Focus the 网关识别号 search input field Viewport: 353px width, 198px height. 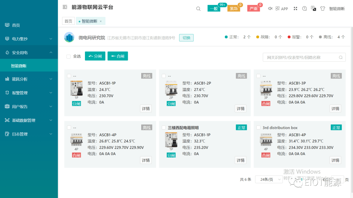pyautogui.click(x=301, y=57)
